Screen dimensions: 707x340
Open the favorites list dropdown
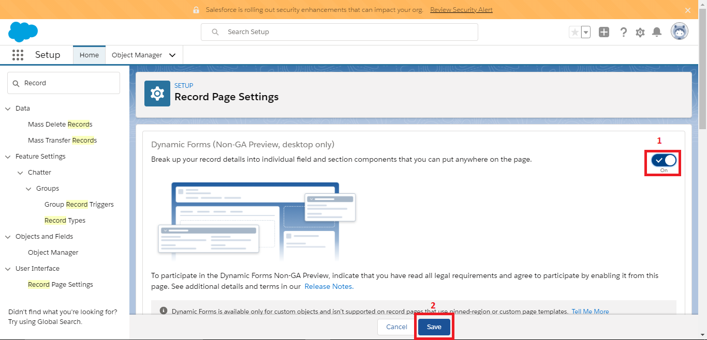coord(585,32)
